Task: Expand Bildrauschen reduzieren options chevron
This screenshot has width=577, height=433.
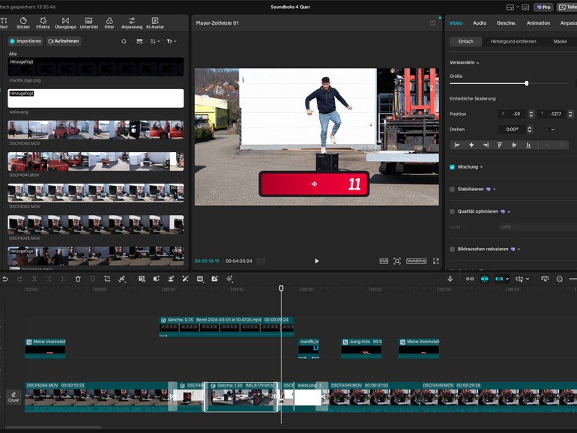Action: pyautogui.click(x=519, y=249)
